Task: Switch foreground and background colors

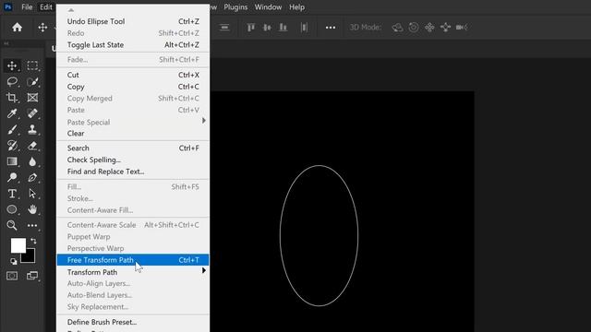Action: tap(33, 241)
